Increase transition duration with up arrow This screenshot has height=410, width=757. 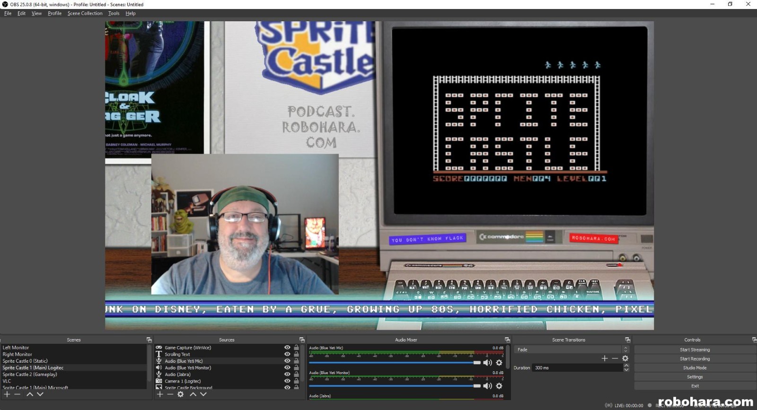tap(626, 366)
